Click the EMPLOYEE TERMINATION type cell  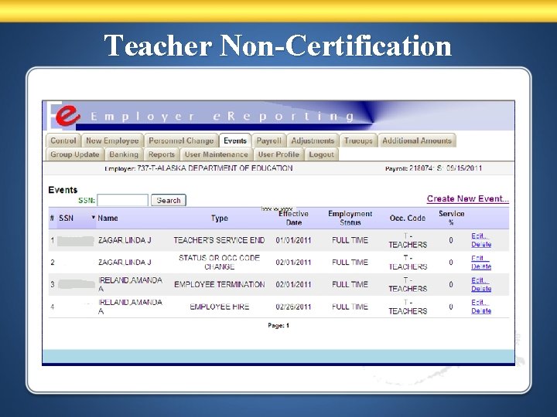click(x=219, y=284)
